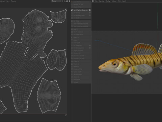The image size is (162, 122).
Task: Open the viewport Display menu
Action: point(108,1)
